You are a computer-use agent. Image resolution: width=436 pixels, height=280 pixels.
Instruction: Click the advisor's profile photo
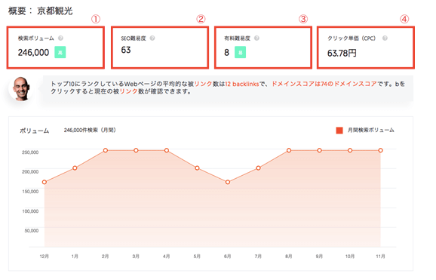tap(20, 88)
